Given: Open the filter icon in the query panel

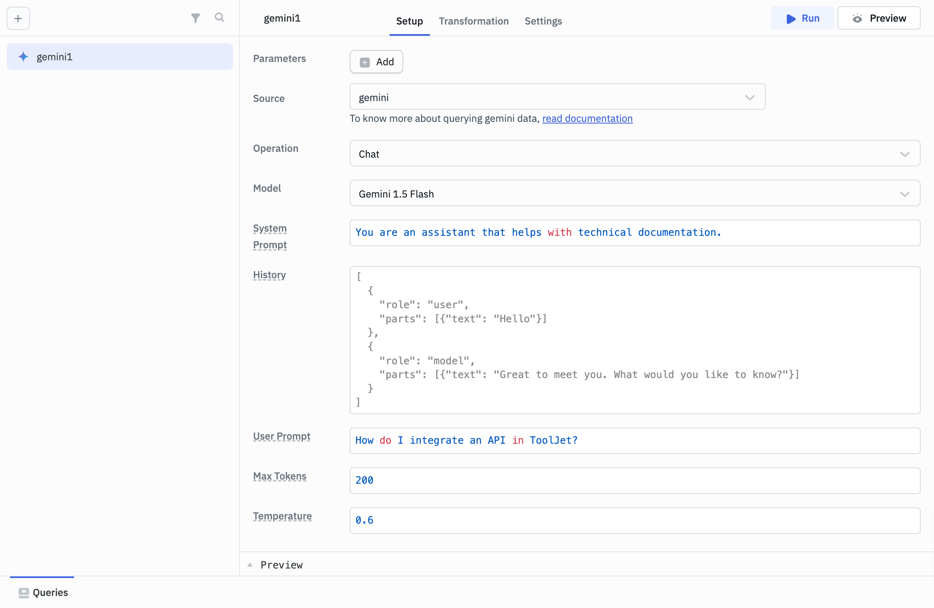Looking at the screenshot, I should click(196, 18).
